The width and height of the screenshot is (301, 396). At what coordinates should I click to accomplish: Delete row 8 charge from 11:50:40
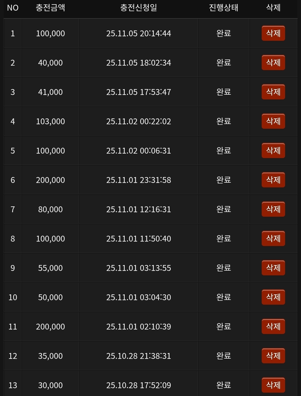tap(273, 239)
